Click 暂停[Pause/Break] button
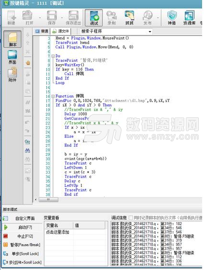This screenshot has height=270, width=204. click(22, 245)
